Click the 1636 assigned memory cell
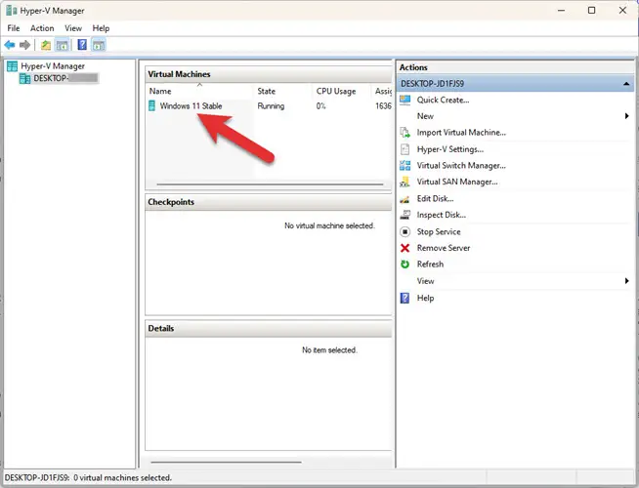 (x=383, y=105)
